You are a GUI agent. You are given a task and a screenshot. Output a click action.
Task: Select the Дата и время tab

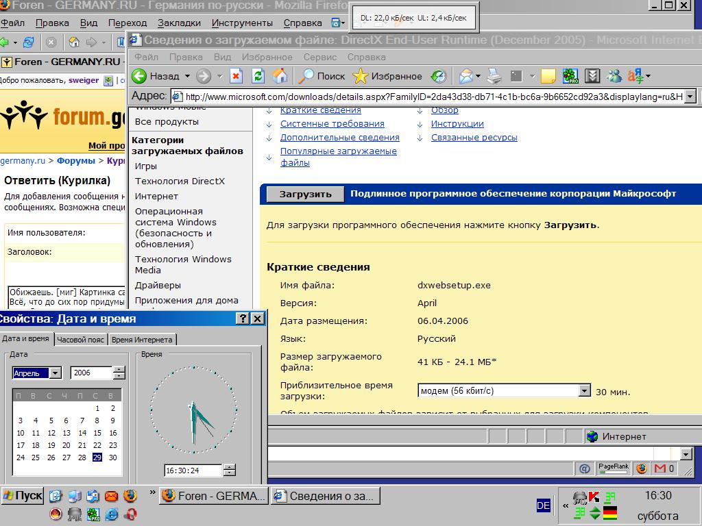coord(25,338)
